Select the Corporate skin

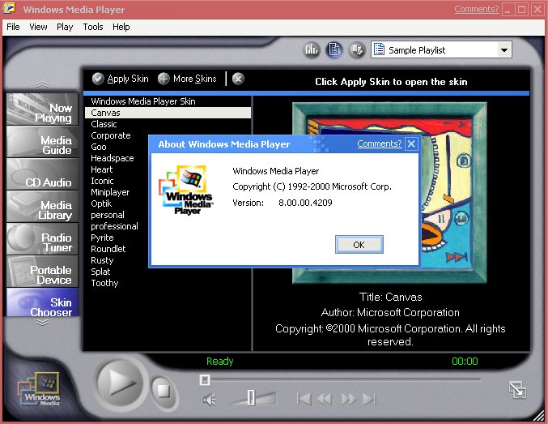[111, 135]
